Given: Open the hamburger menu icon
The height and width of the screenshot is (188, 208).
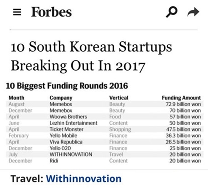Looking at the screenshot, I should [x=17, y=12].
